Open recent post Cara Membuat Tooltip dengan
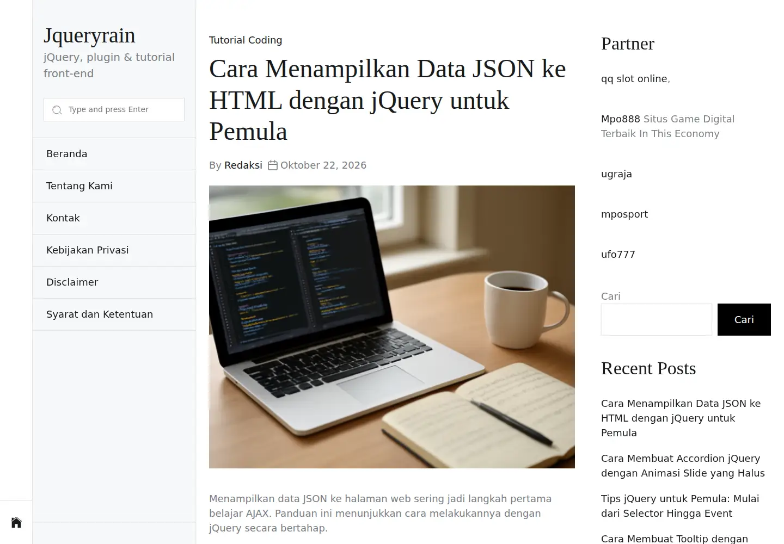The height and width of the screenshot is (544, 784). 675,539
